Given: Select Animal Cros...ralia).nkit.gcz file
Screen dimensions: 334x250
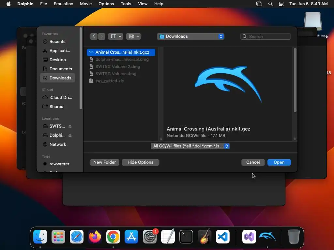Looking at the screenshot, I should pos(121,52).
